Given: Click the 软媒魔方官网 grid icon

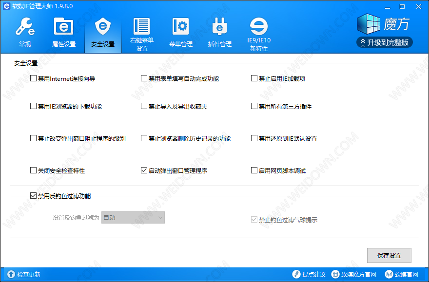Looking at the screenshot, I should 335,274.
